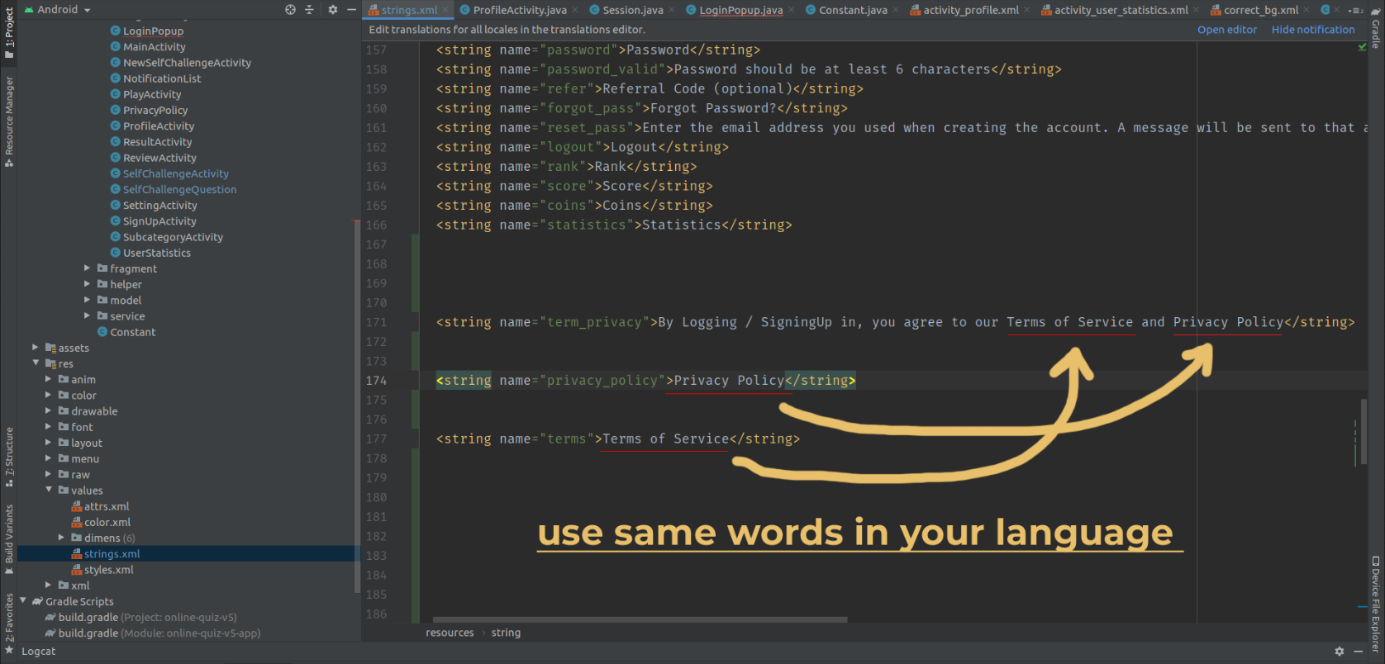Click the bottom status bar gear icon
This screenshot has height=664, width=1385.
click(1340, 652)
